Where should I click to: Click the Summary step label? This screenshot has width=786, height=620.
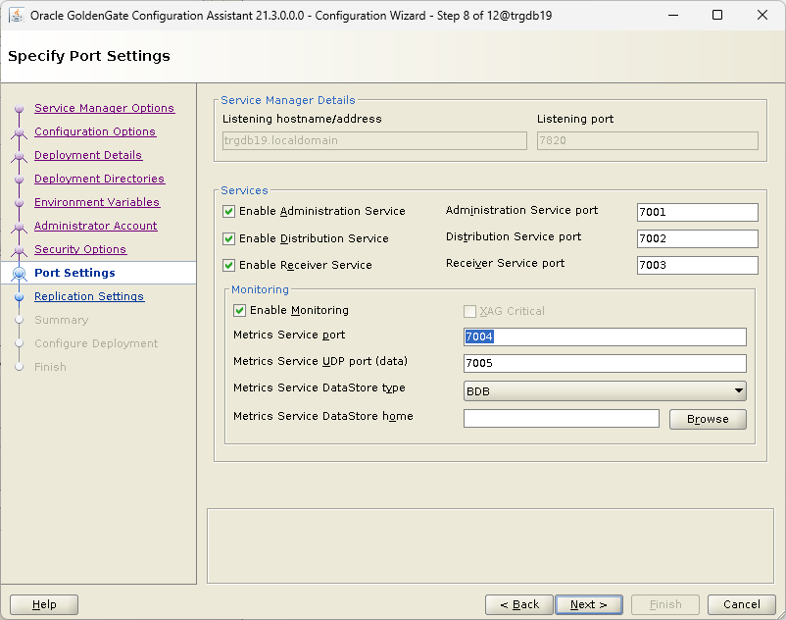pos(61,320)
